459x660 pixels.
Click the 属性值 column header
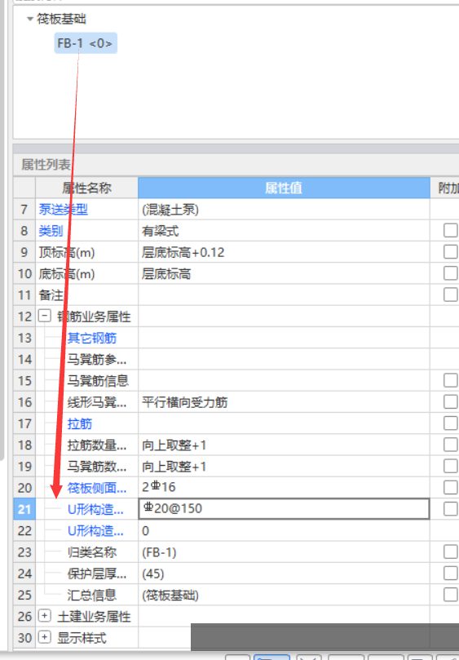(x=284, y=188)
